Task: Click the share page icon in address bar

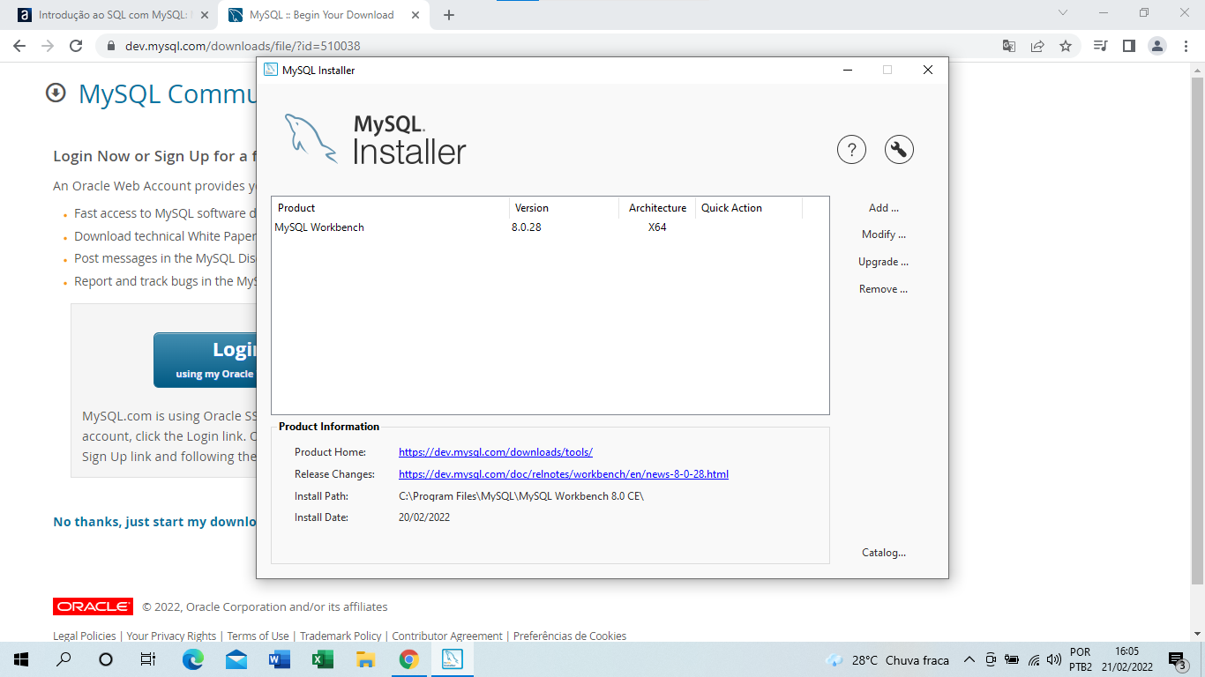Action: tap(1037, 46)
